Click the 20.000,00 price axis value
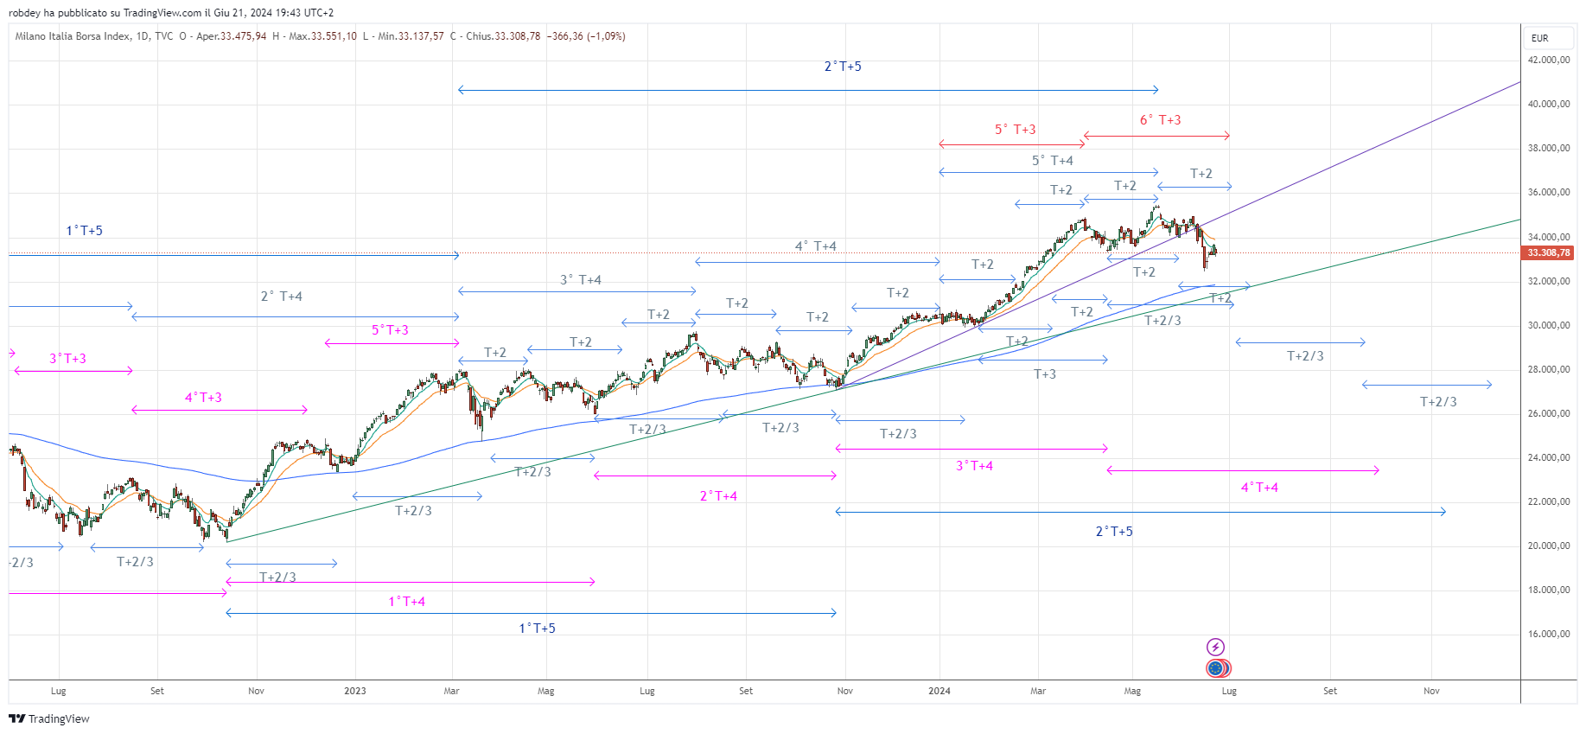Image resolution: width=1586 pixels, height=734 pixels. coord(1549,546)
